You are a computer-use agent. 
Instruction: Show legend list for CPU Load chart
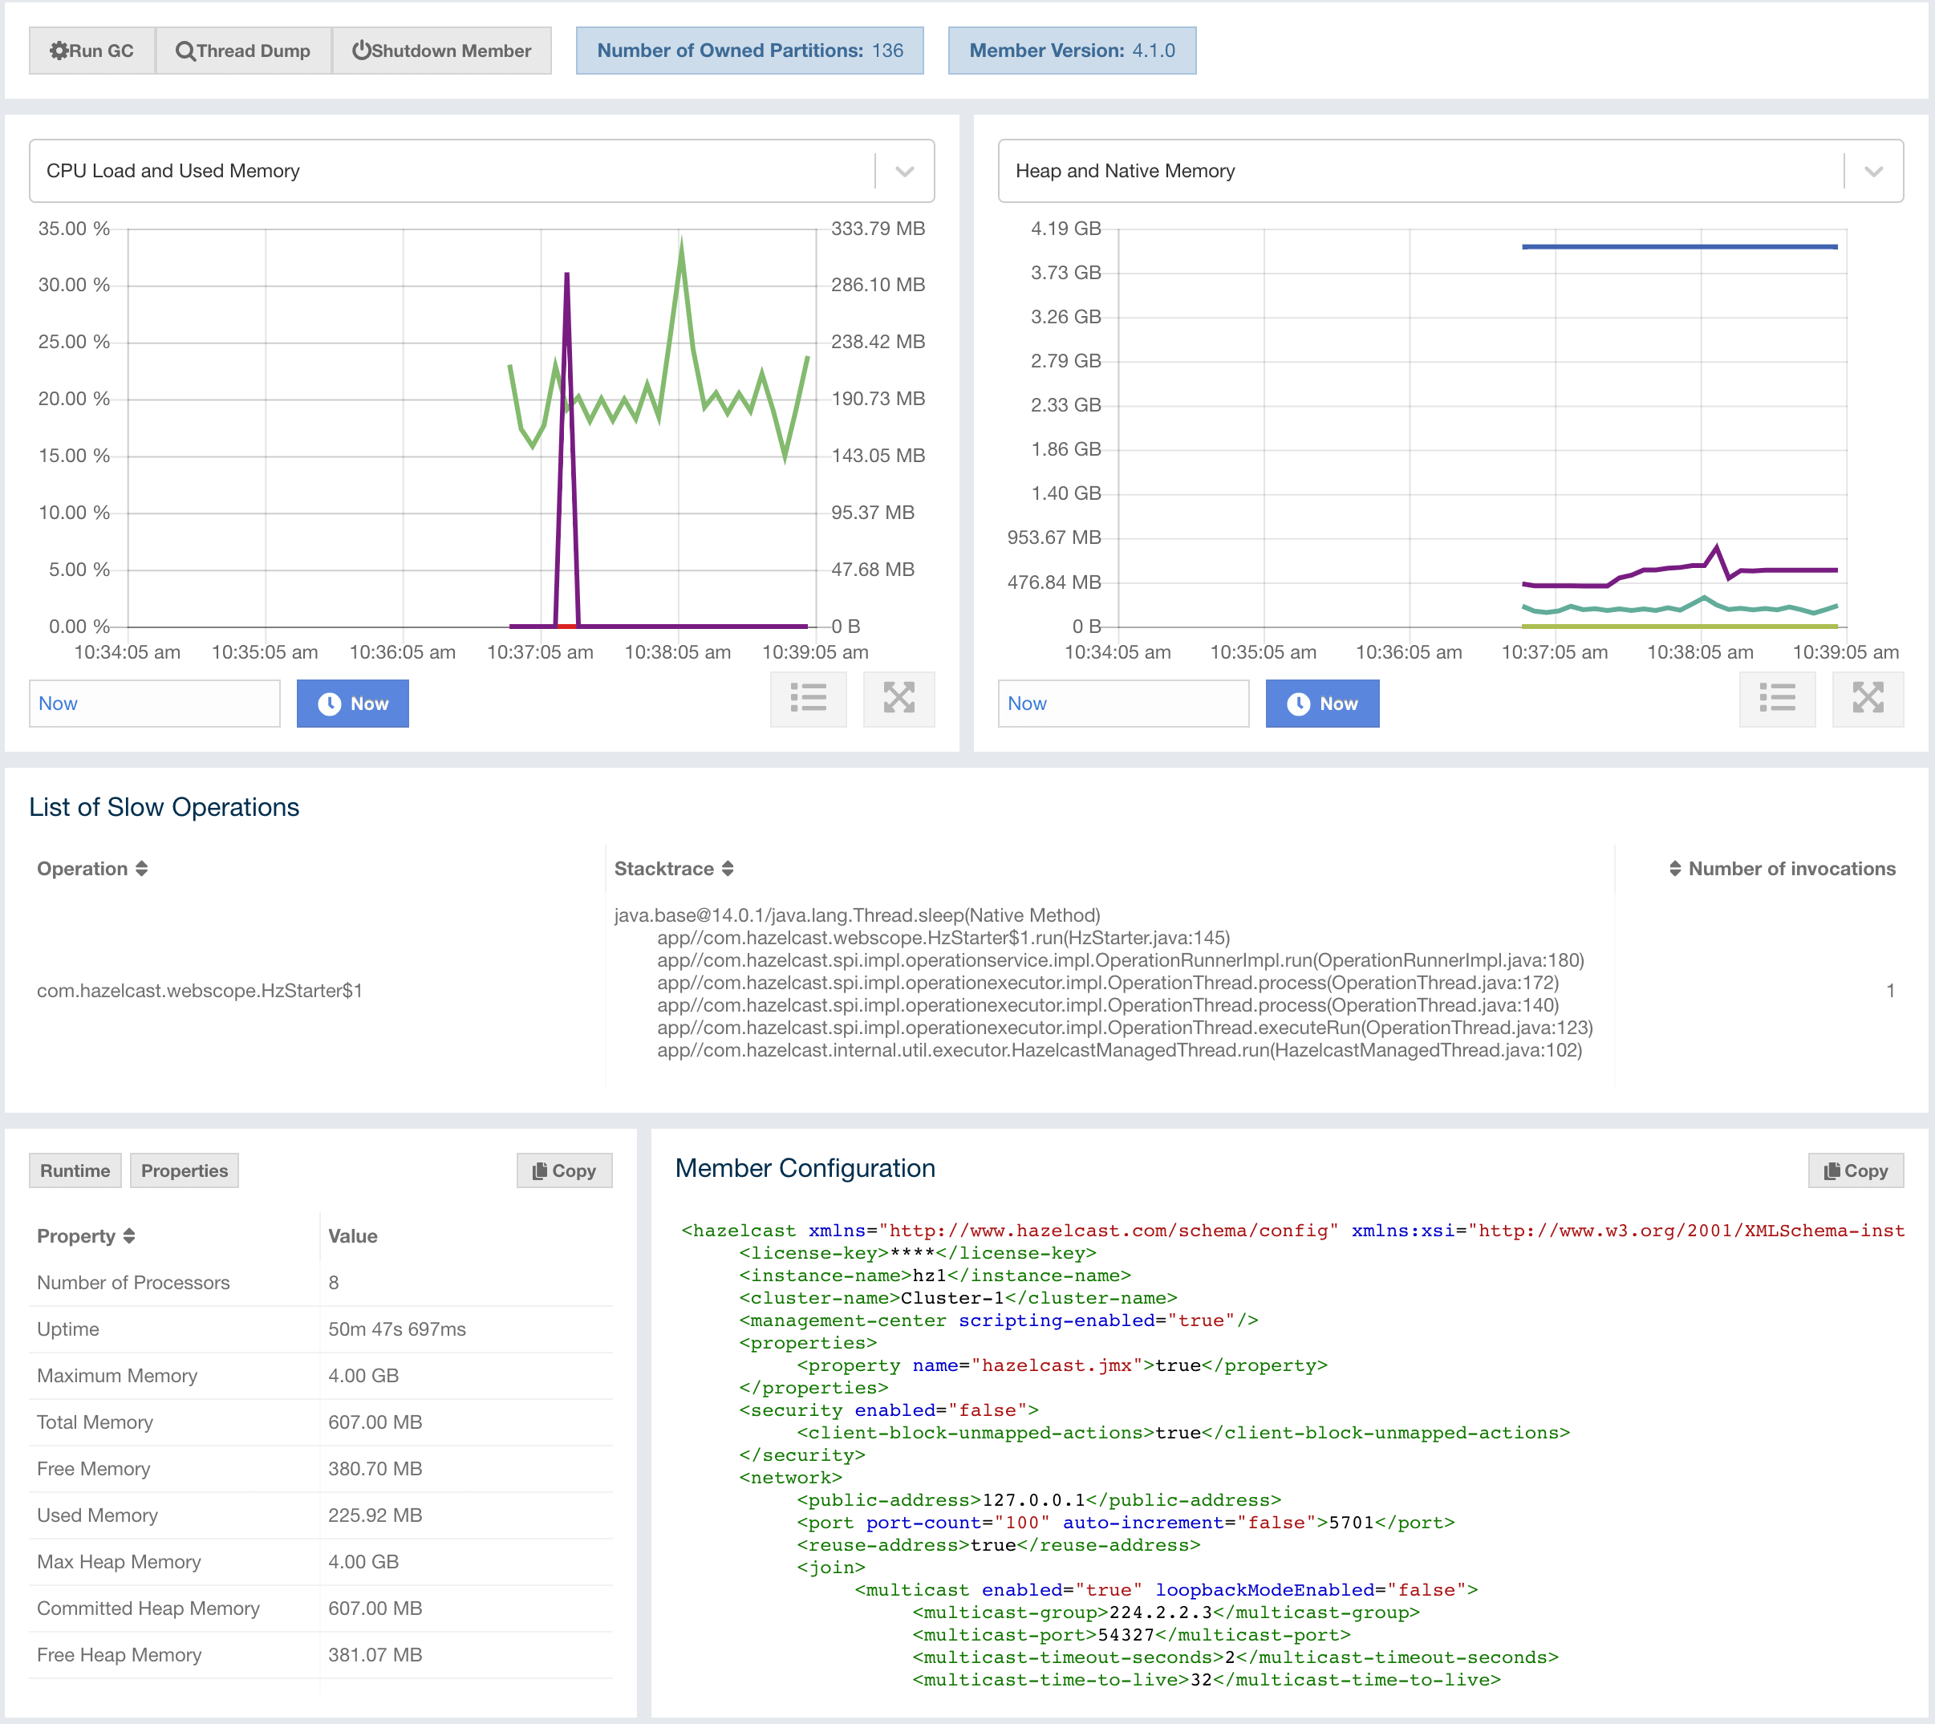click(808, 699)
